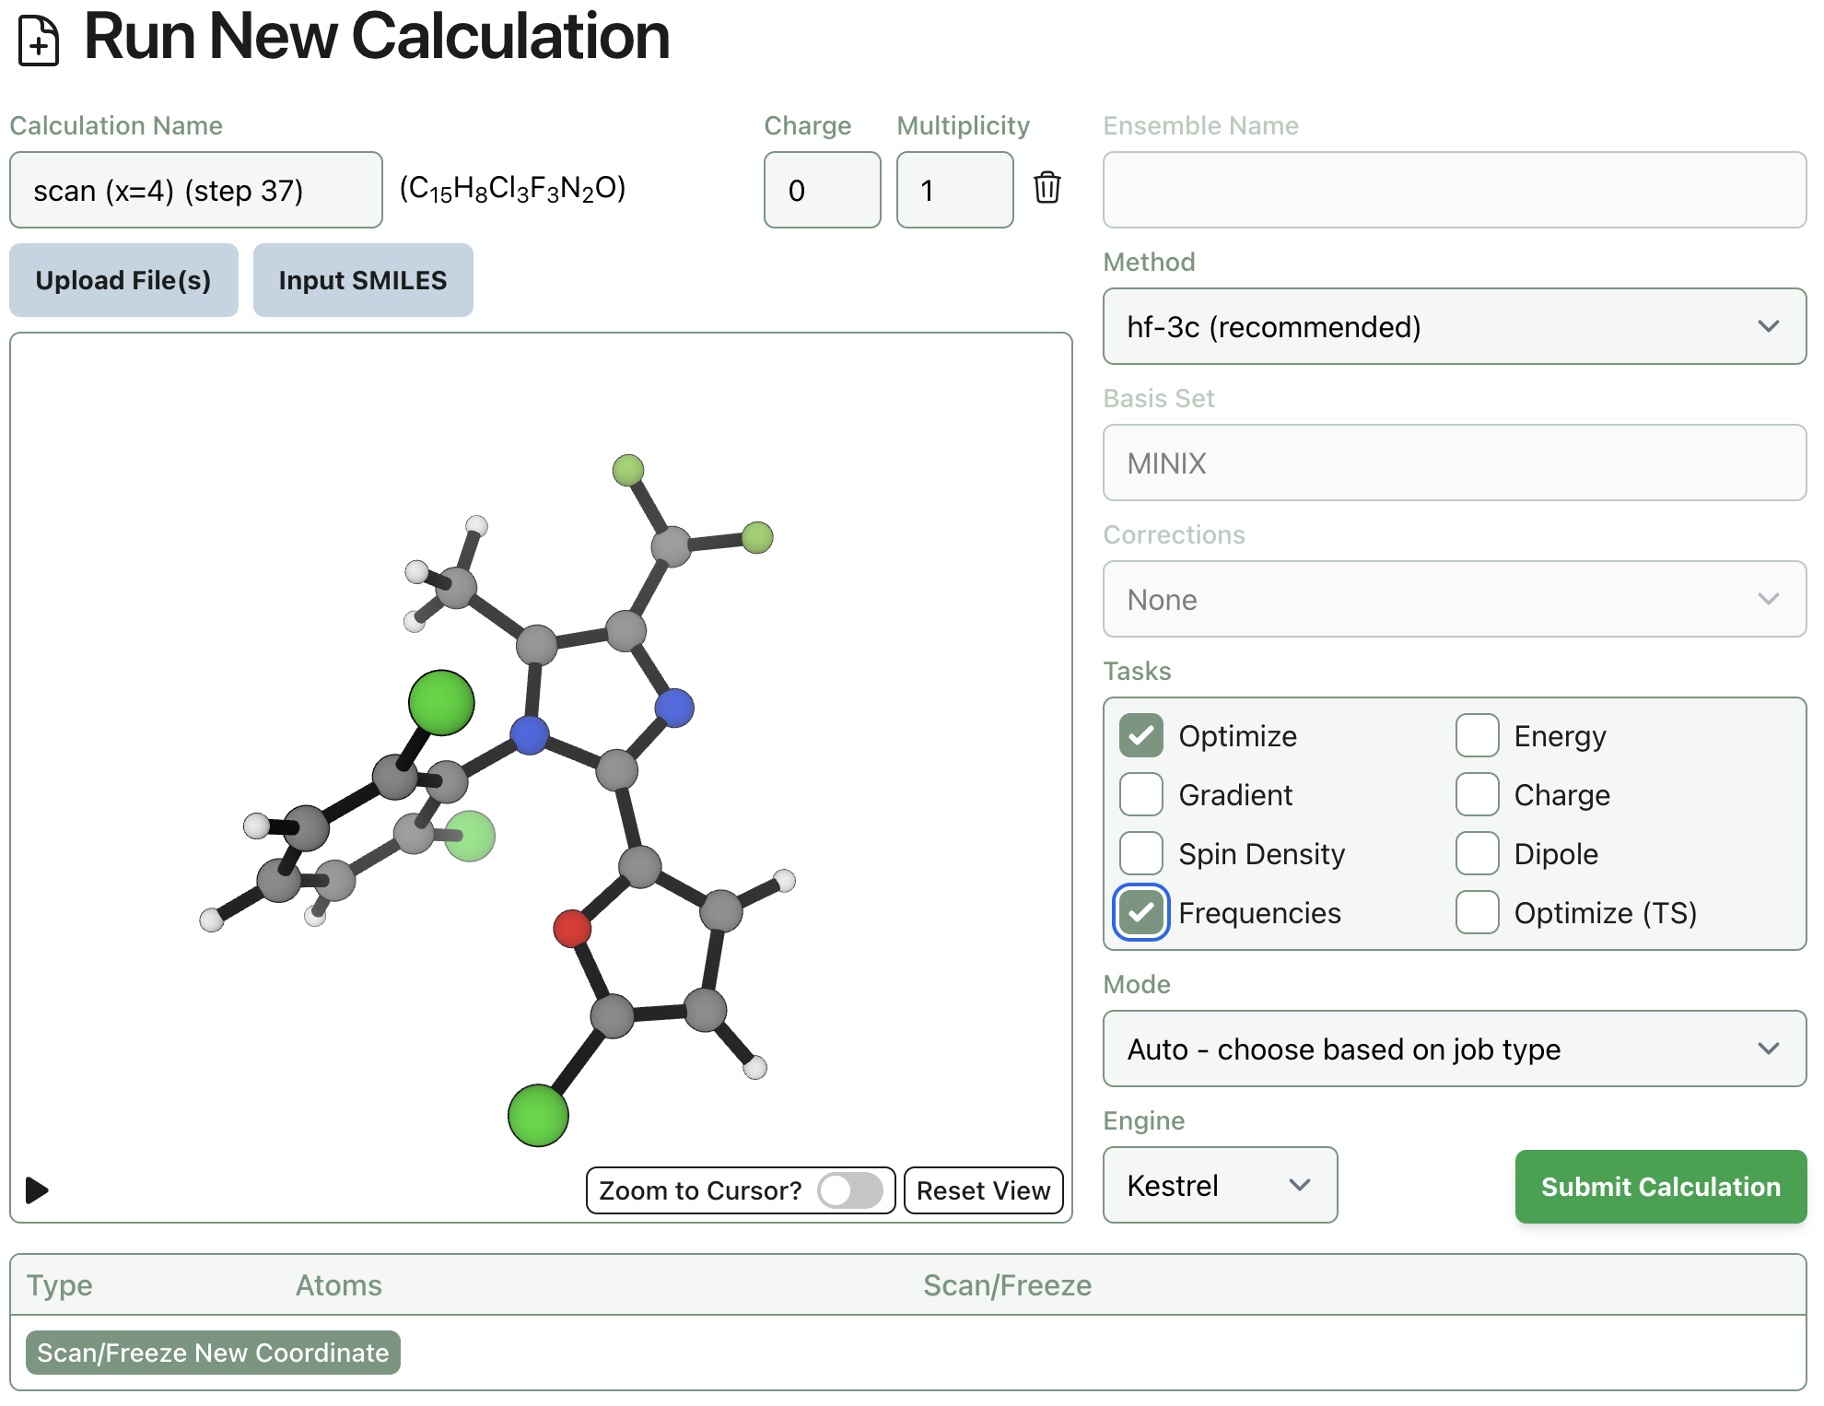Click the Type column header

click(59, 1284)
